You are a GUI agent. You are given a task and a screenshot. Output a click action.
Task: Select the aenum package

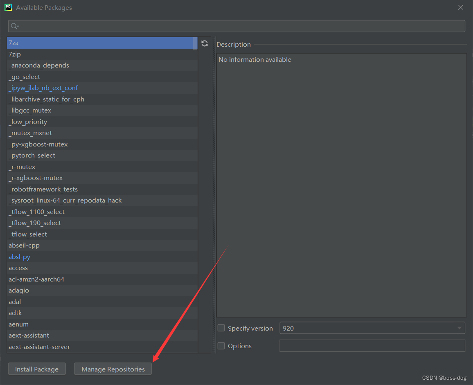pos(18,324)
